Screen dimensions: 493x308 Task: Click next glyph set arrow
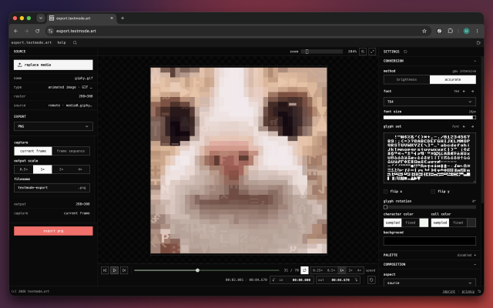coord(472,126)
